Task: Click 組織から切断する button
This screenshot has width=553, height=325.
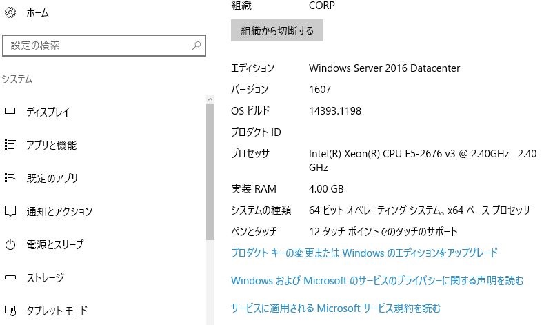Action: coord(277,30)
